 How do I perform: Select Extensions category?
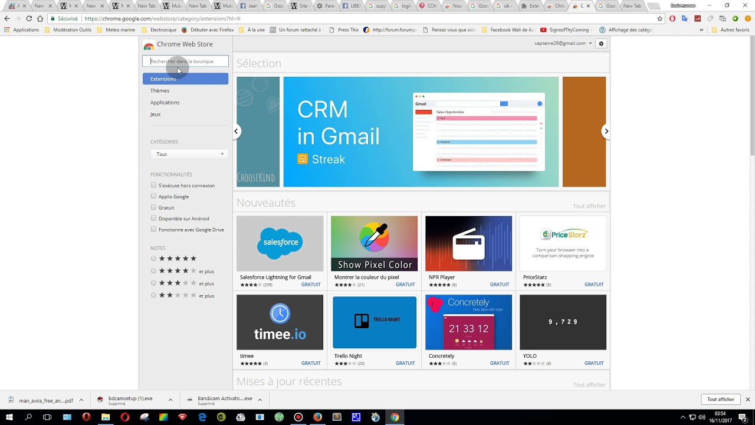[185, 79]
